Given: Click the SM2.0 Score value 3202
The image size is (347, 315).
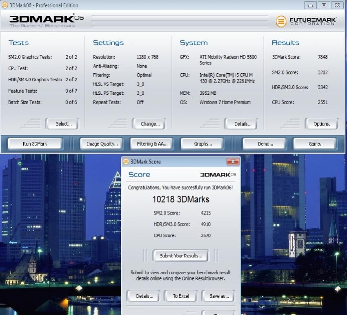Looking at the screenshot, I should click(x=323, y=72).
